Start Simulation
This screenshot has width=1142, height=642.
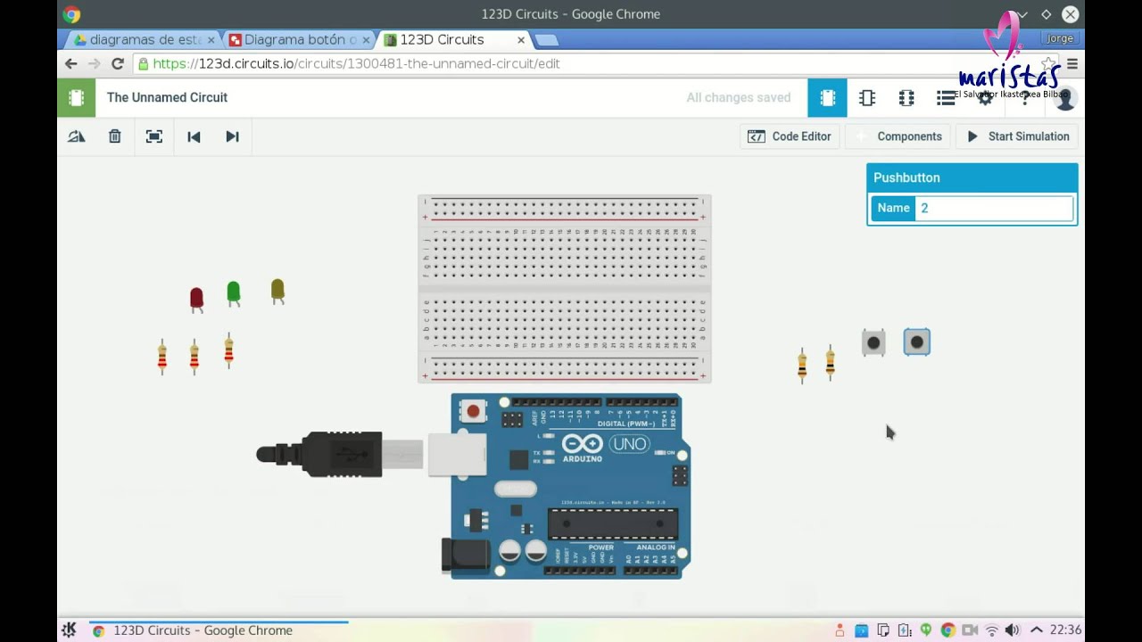tap(1017, 136)
